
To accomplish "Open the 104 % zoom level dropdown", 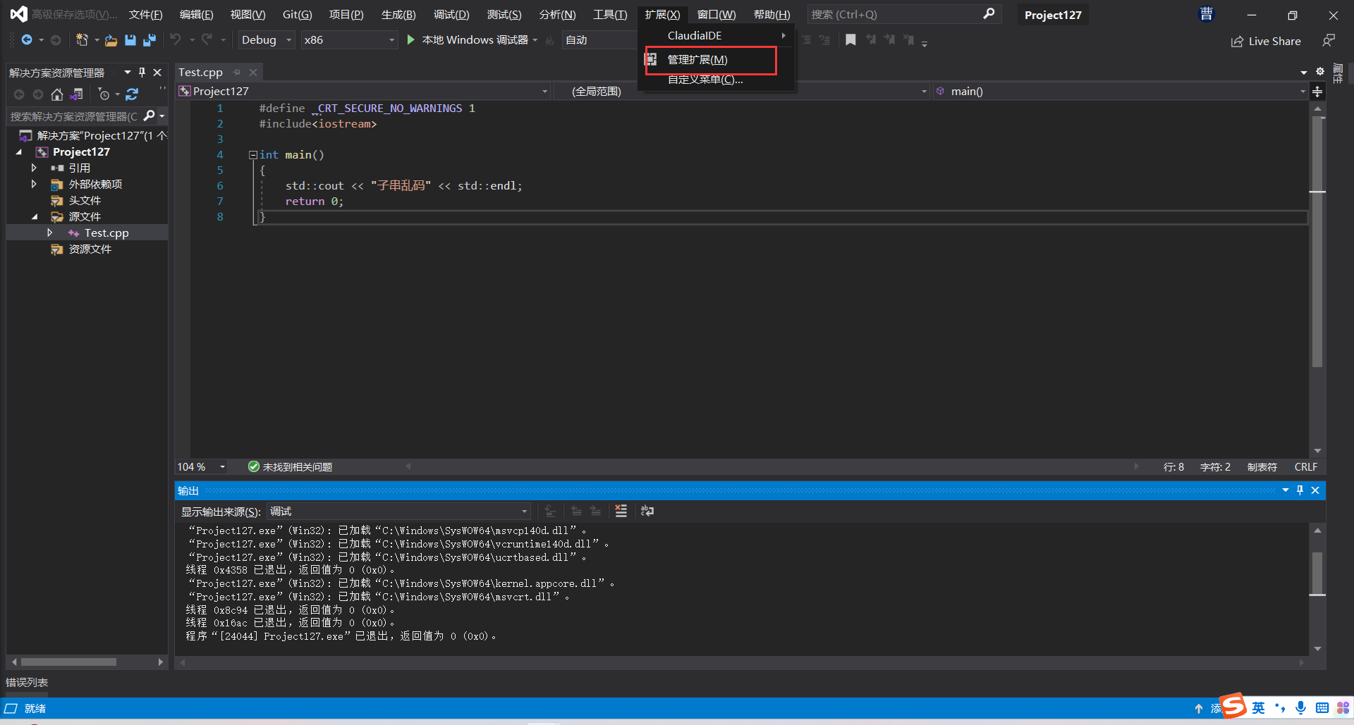I will [202, 467].
